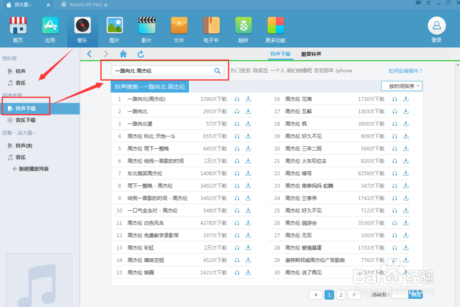Click result 周杰伦 园游会

[301, 223]
